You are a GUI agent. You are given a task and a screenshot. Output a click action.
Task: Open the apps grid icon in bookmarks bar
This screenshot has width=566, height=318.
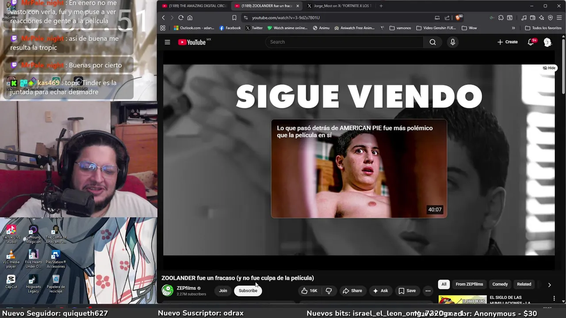pyautogui.click(x=163, y=28)
